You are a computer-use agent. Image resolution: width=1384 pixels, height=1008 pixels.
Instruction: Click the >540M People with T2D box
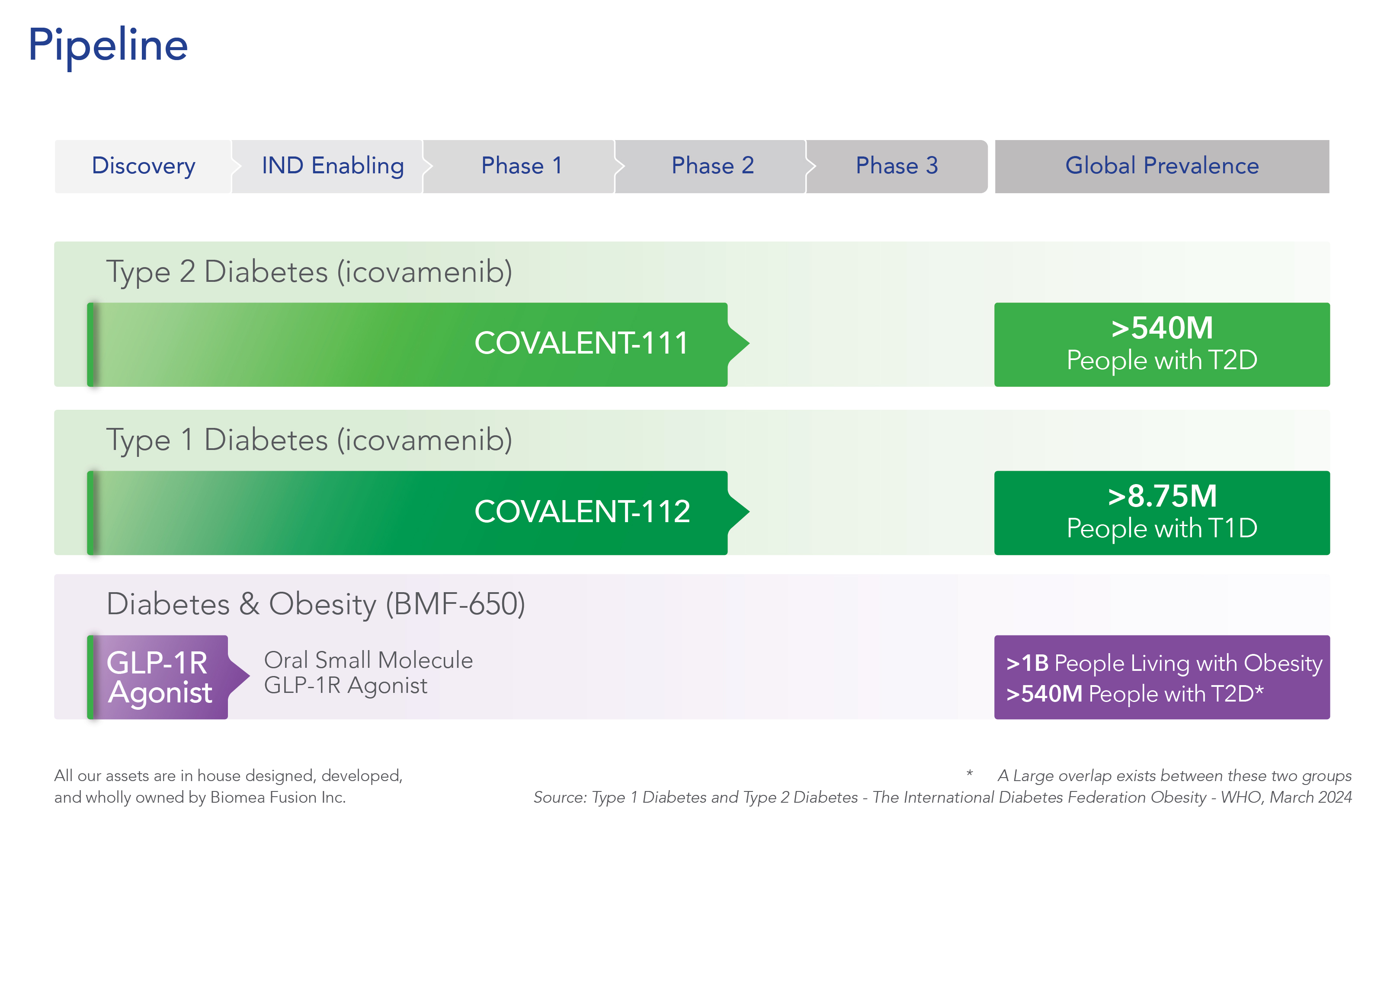coord(1161,344)
